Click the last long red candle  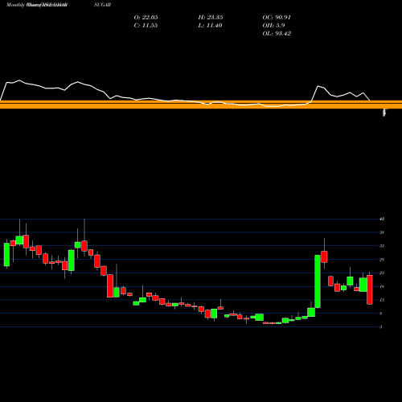coord(370,289)
